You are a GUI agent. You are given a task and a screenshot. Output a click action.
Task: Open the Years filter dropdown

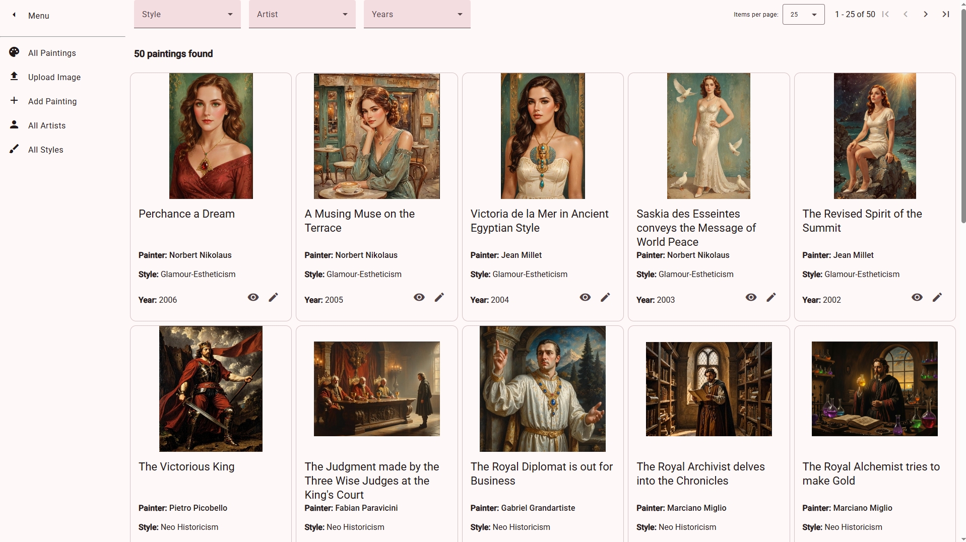tap(417, 15)
